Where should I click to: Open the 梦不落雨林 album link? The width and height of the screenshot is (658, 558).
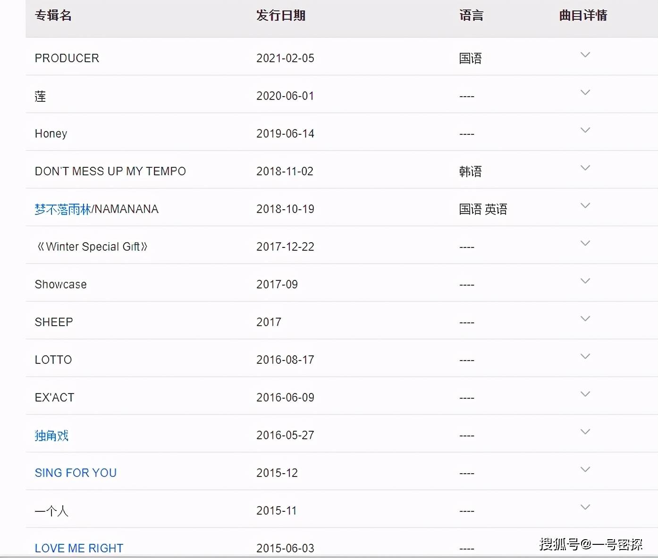pyautogui.click(x=63, y=209)
